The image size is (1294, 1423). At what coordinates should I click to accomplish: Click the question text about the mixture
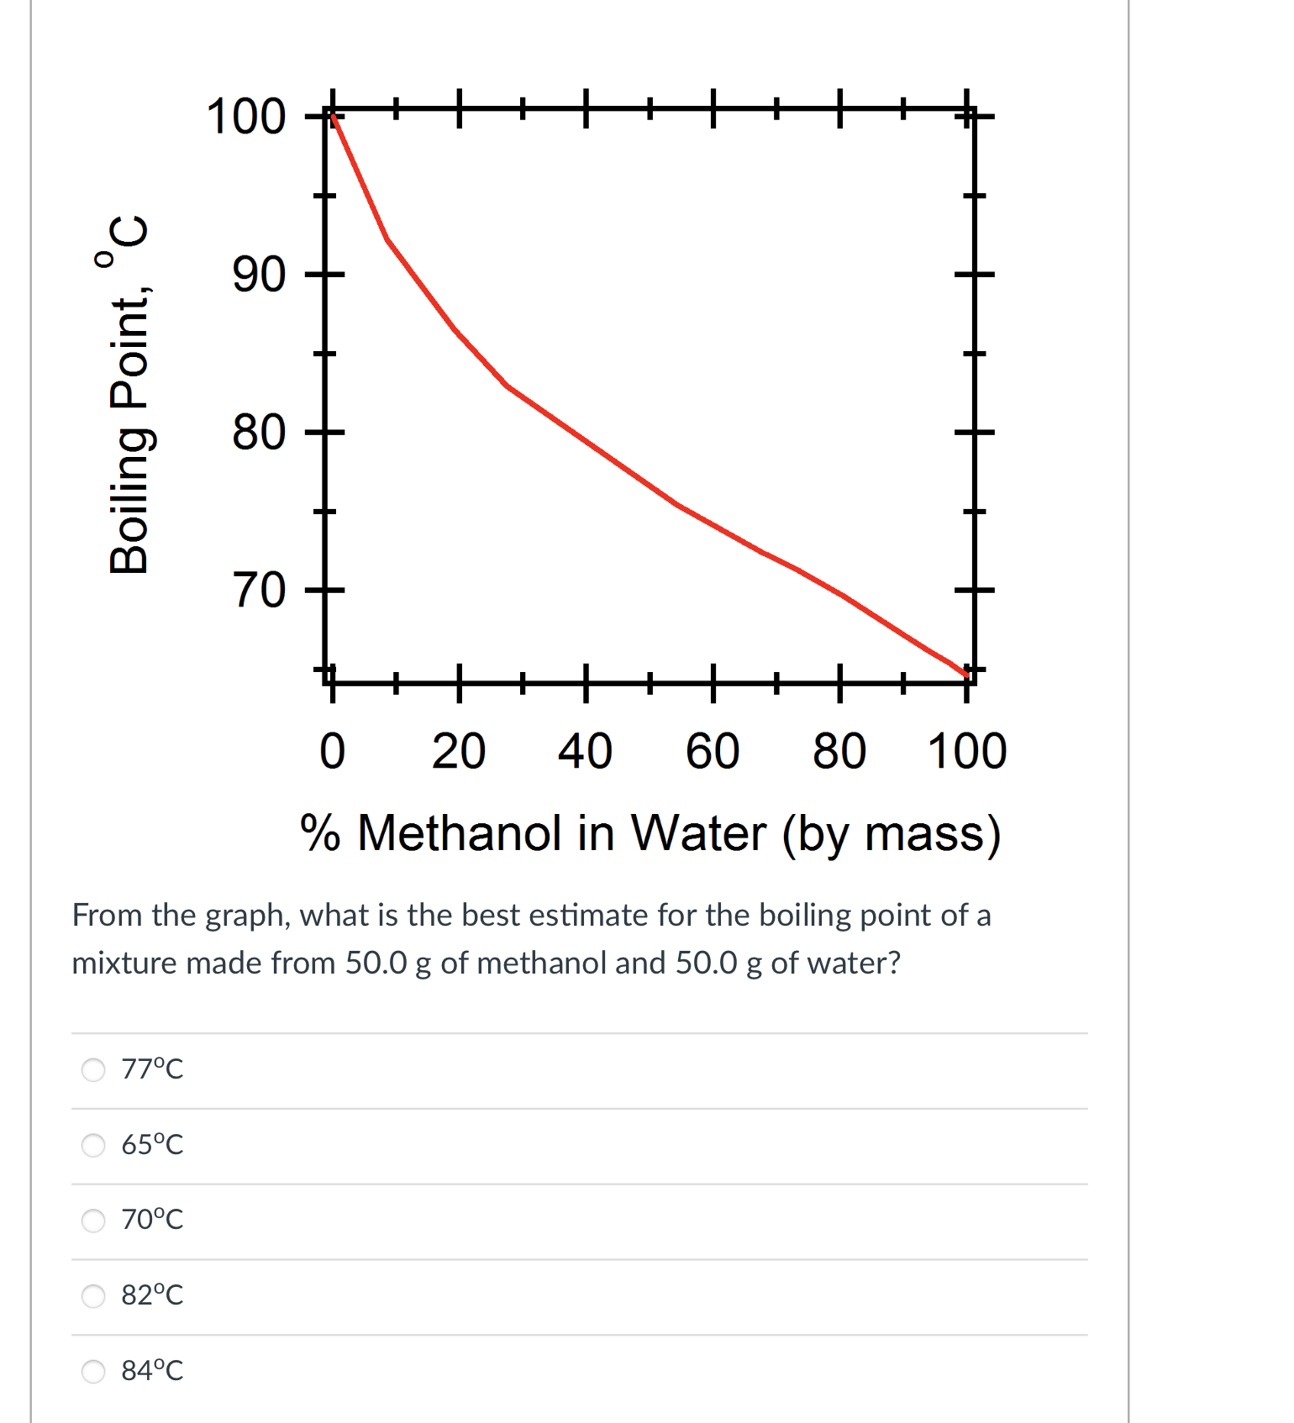point(529,938)
